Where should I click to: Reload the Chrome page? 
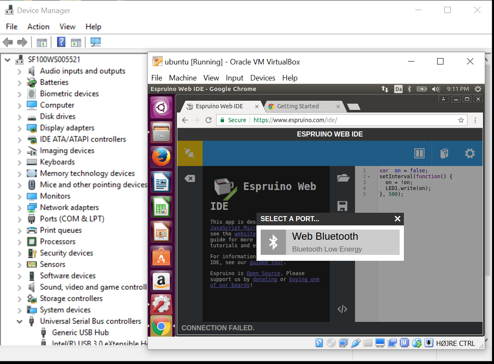point(208,120)
